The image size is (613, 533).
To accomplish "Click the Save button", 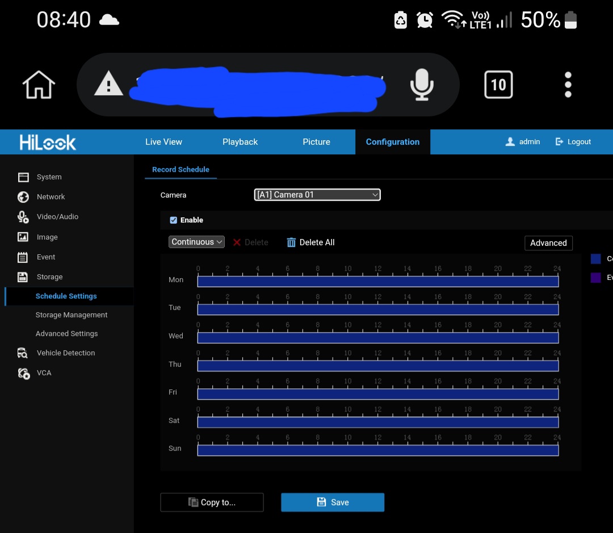I will tap(332, 502).
